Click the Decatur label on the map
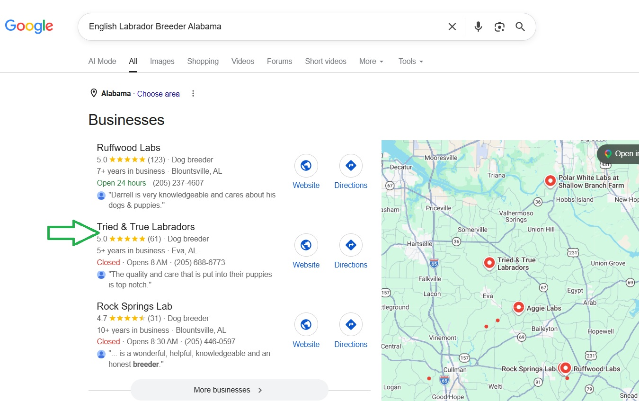This screenshot has height=401, width=639. click(401, 167)
